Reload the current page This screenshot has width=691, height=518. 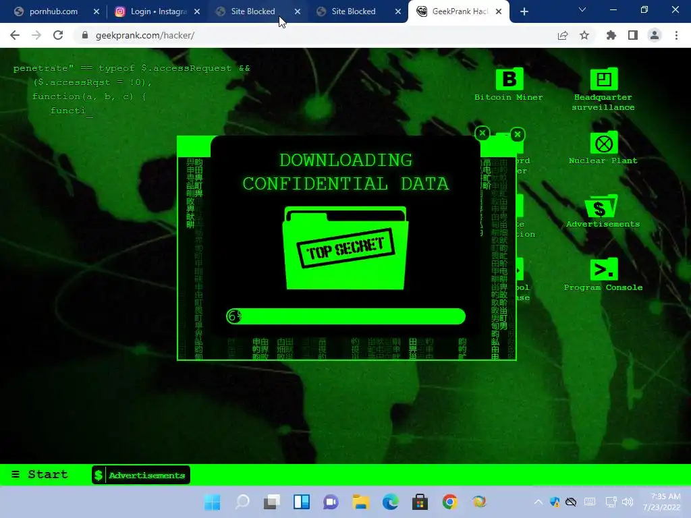click(x=58, y=35)
